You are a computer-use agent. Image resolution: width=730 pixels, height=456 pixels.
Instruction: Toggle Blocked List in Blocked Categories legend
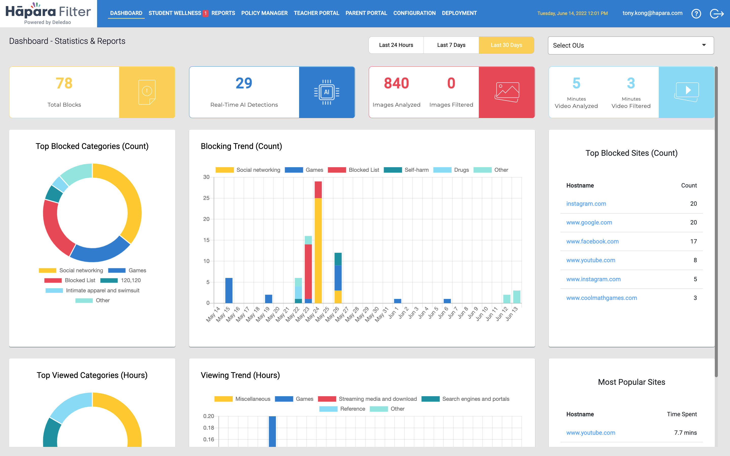point(70,280)
